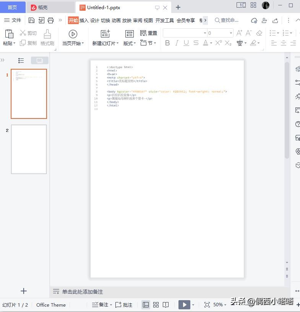
Task: Toggle numbered list
Action: click(286, 33)
